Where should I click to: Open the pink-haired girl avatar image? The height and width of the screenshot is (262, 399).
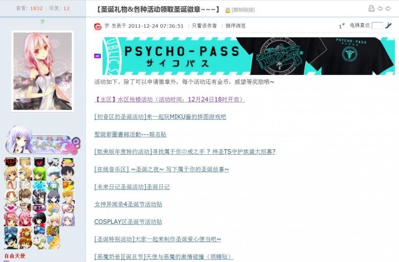click(42, 71)
